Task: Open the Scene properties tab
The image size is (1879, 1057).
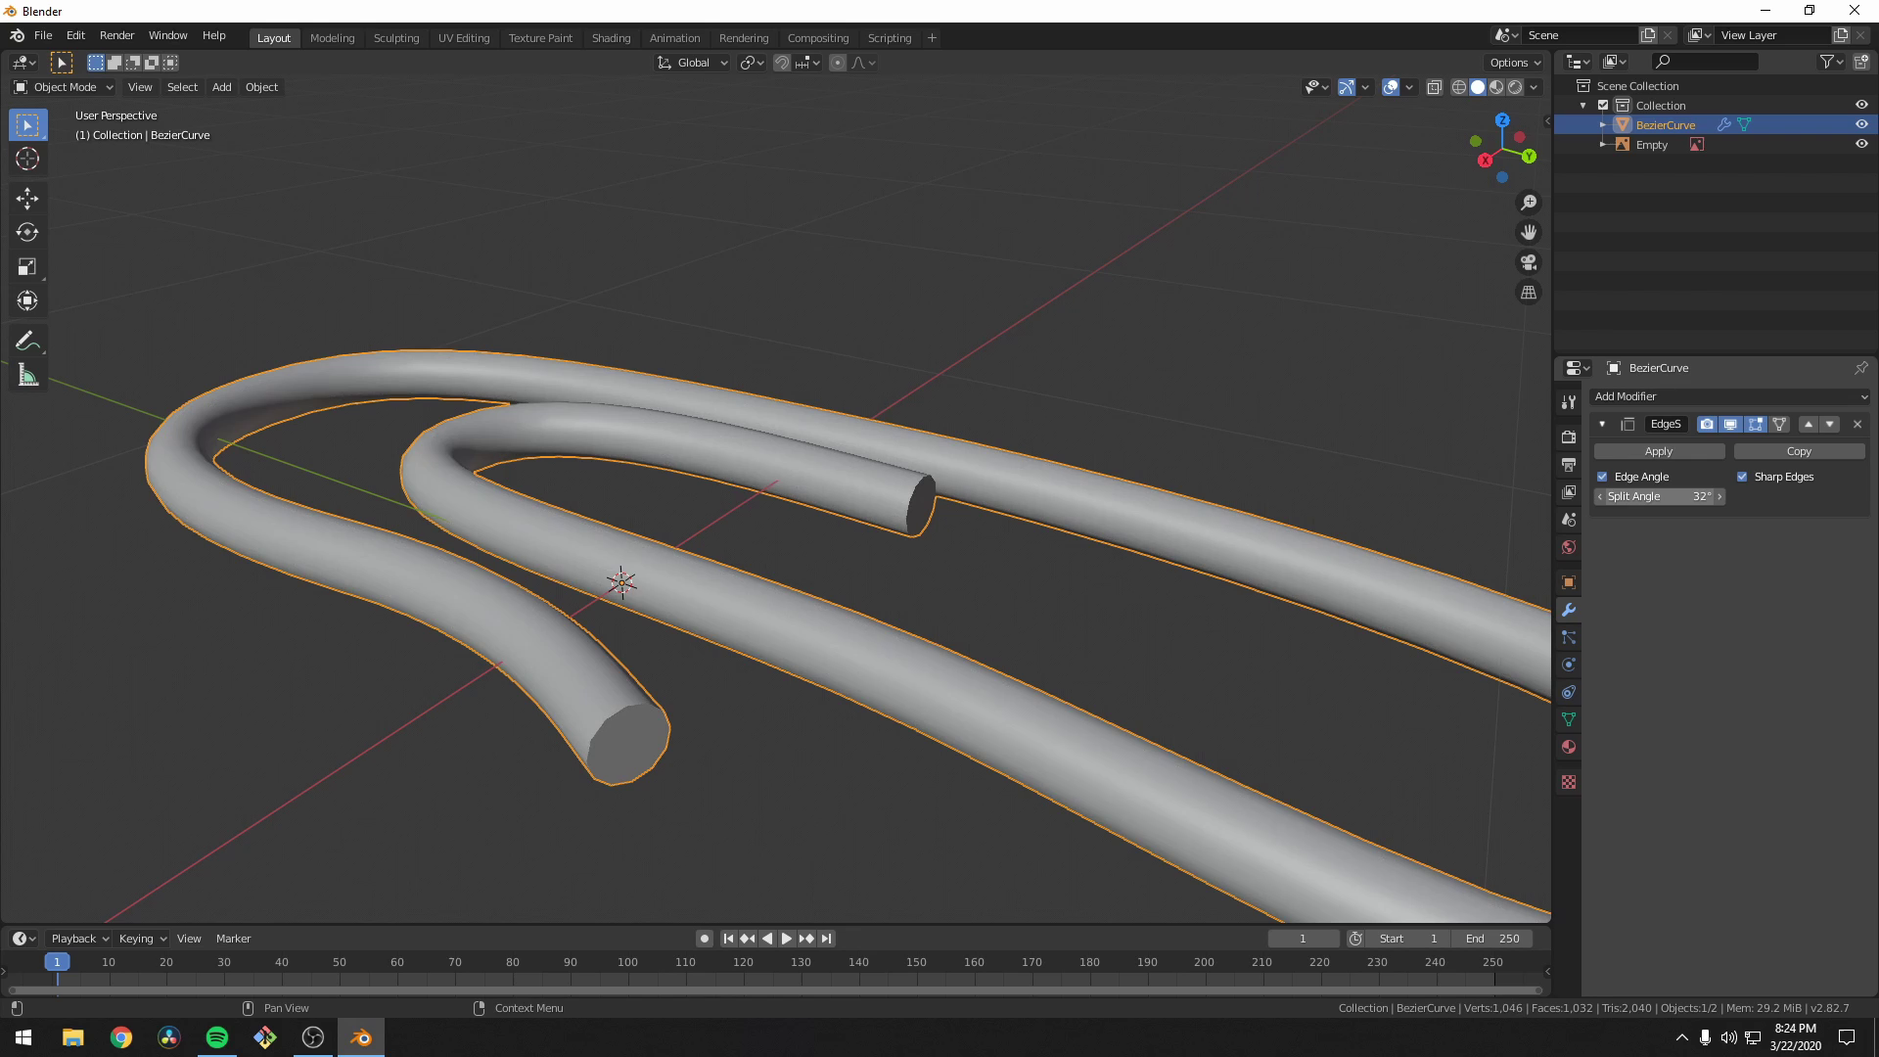Action: [x=1569, y=520]
